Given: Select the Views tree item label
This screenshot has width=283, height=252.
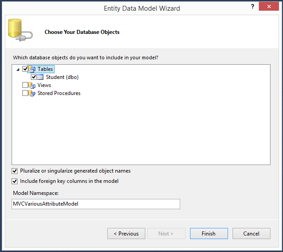Looking at the screenshot, I should pyautogui.click(x=44, y=85).
